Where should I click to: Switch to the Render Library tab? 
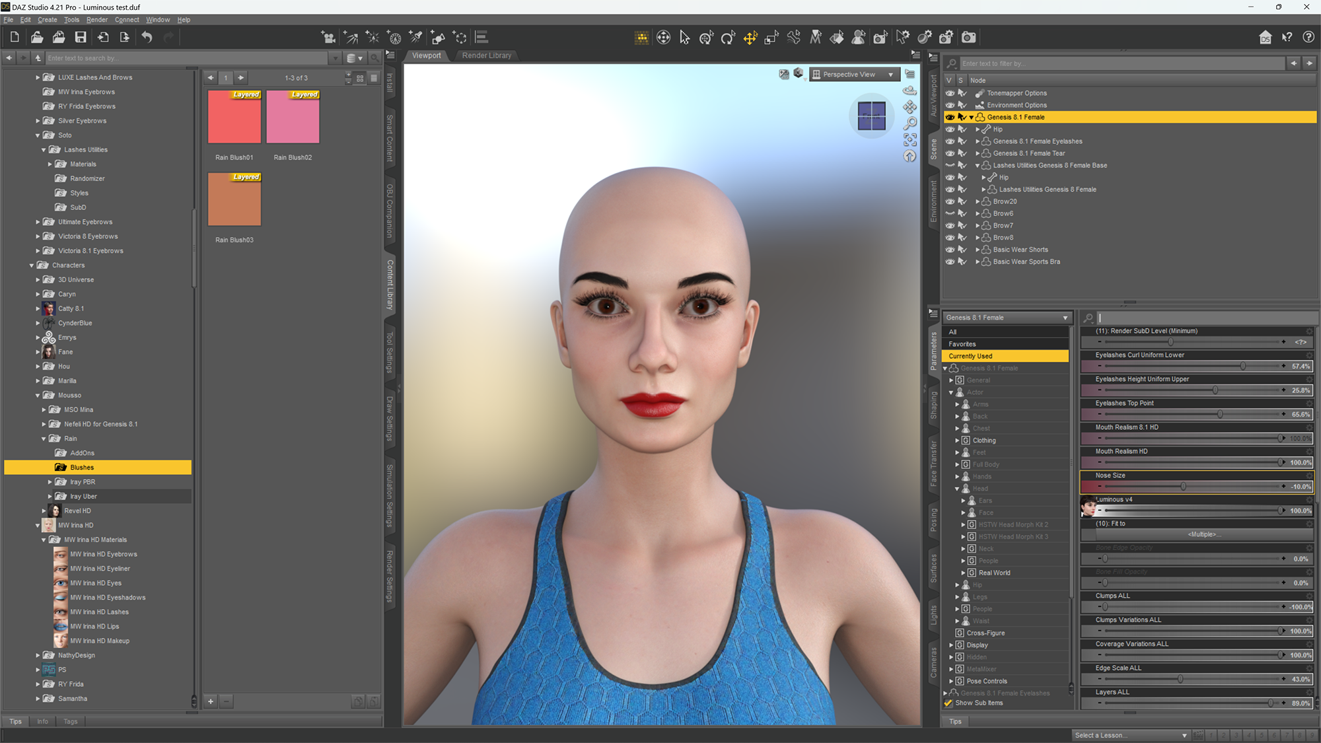click(486, 55)
